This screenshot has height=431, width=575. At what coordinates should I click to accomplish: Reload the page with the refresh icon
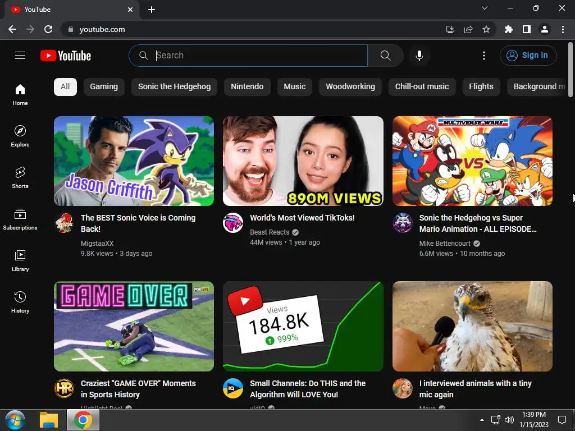48,29
